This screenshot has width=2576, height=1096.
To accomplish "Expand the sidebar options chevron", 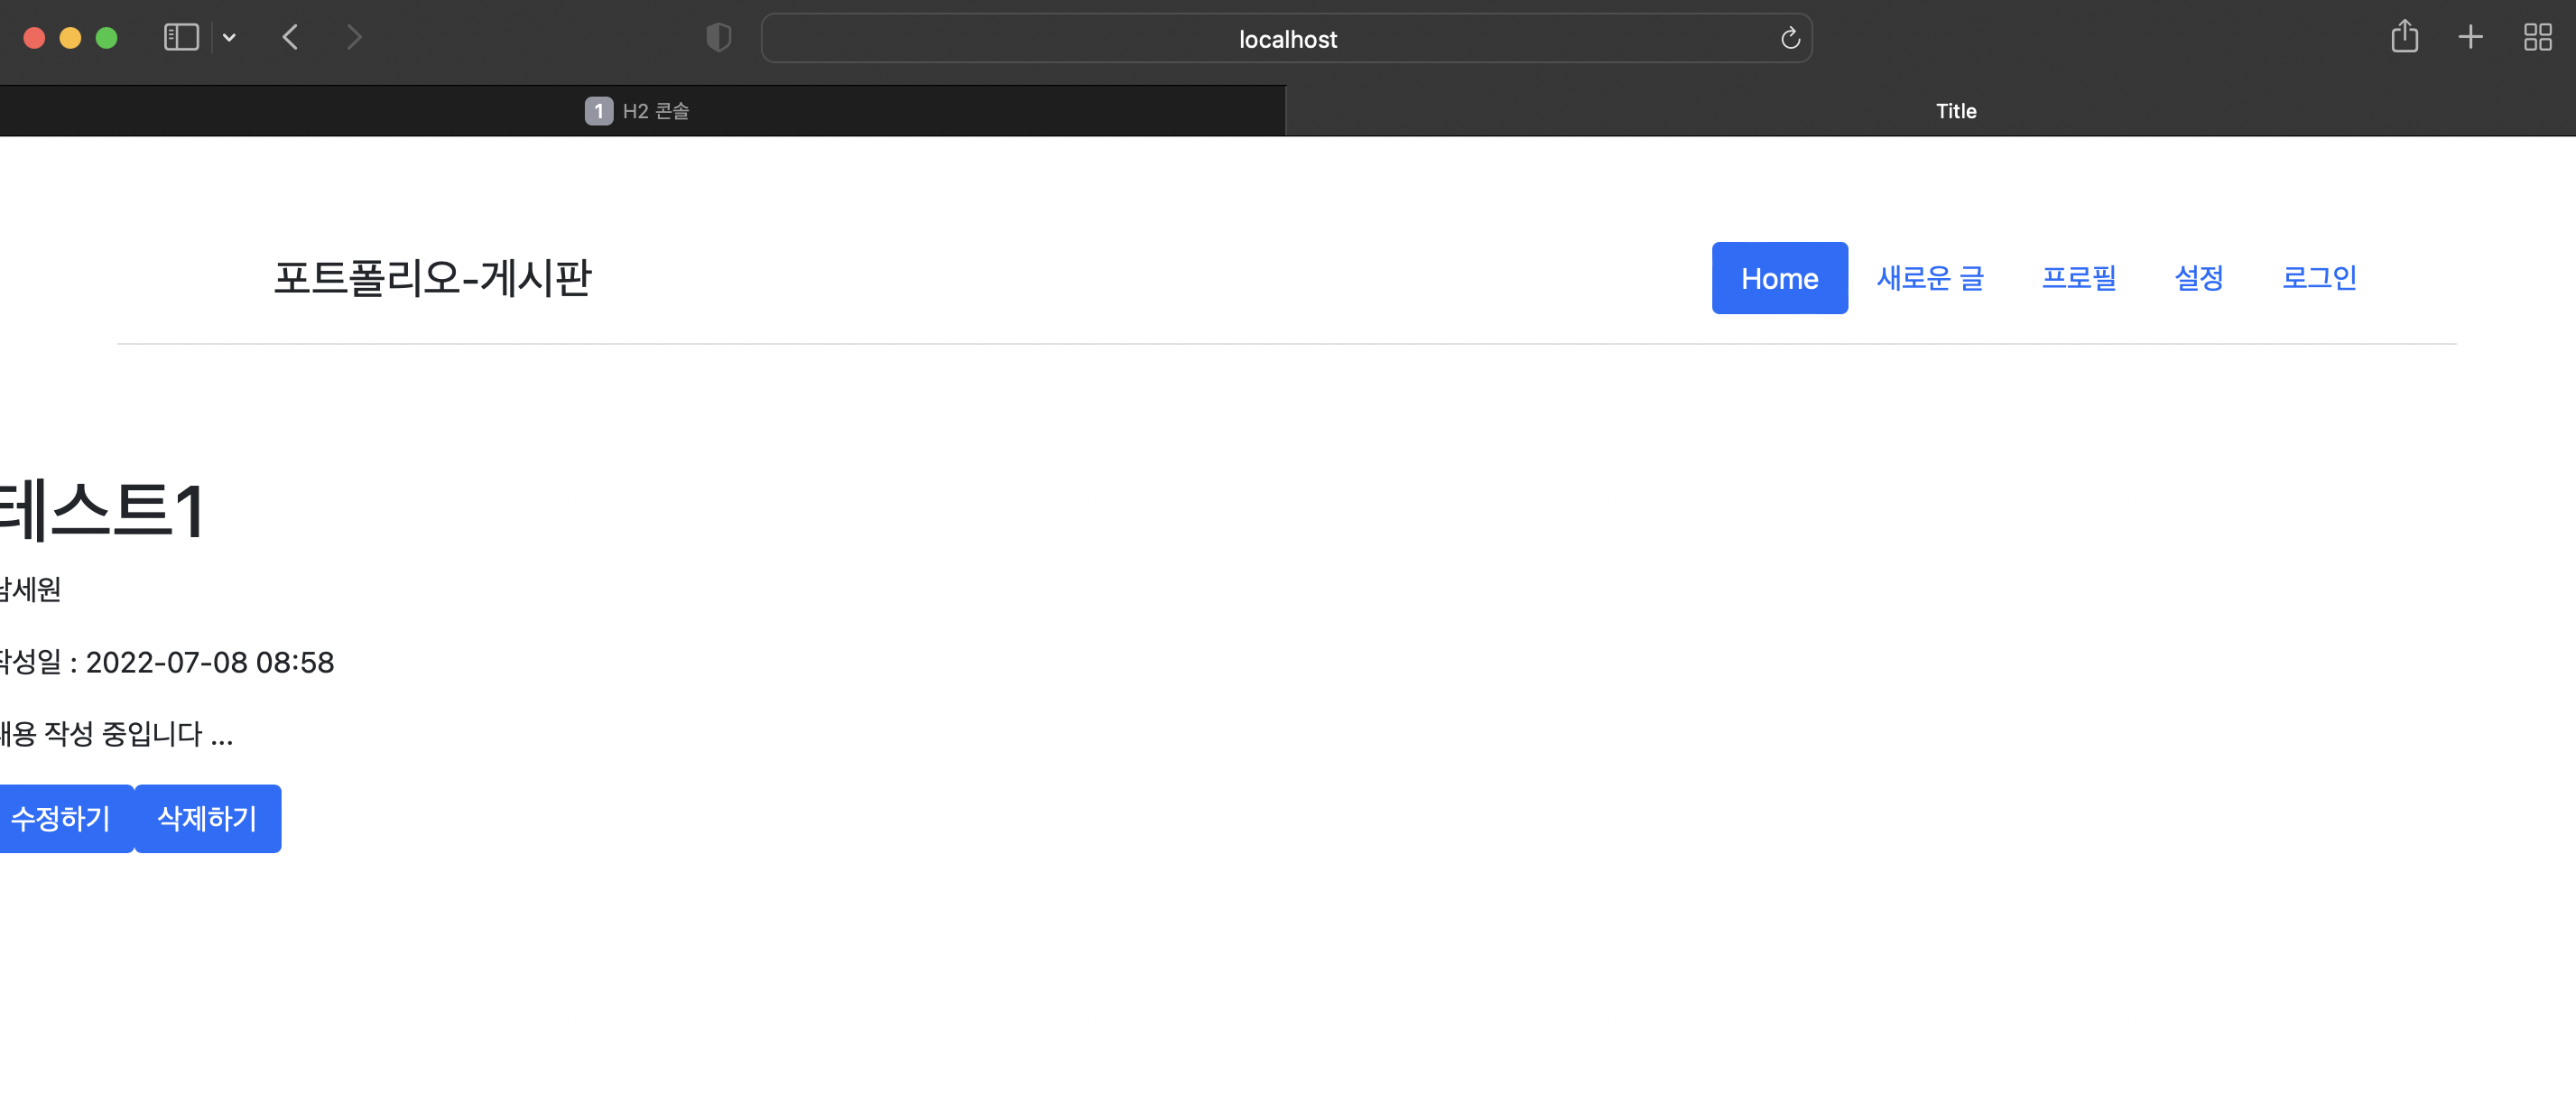I will tap(229, 38).
